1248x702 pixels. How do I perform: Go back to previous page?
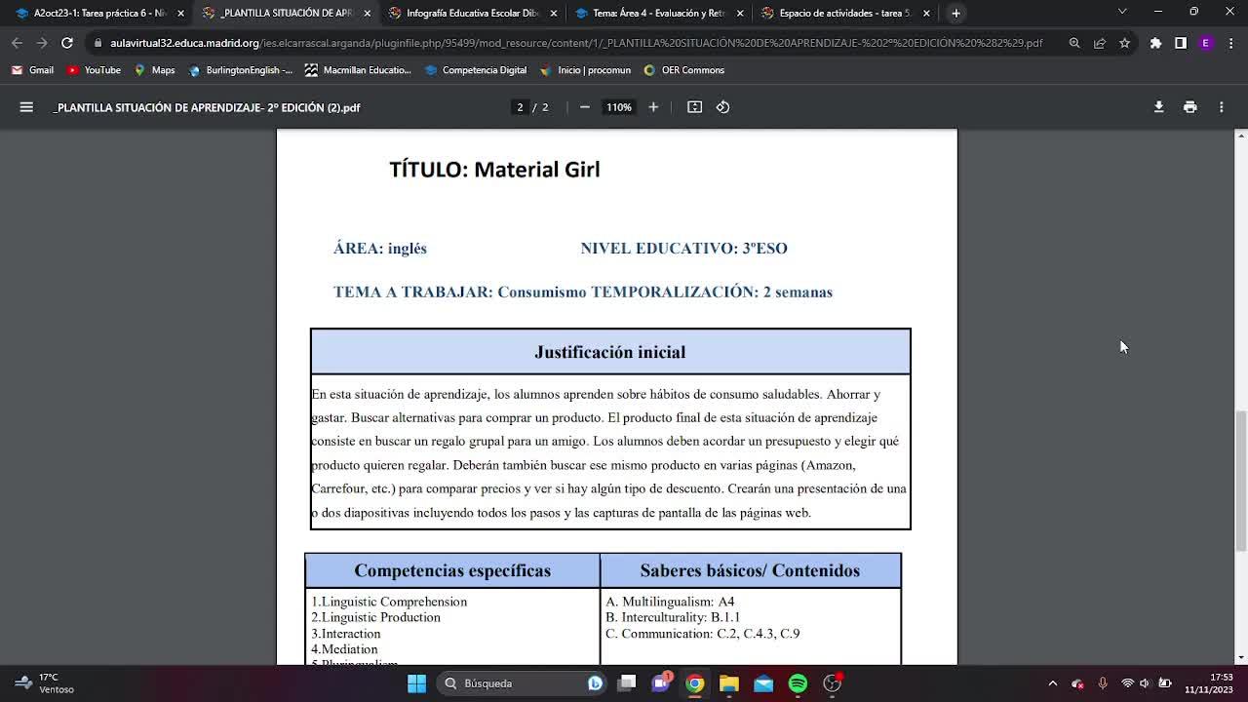(17, 43)
